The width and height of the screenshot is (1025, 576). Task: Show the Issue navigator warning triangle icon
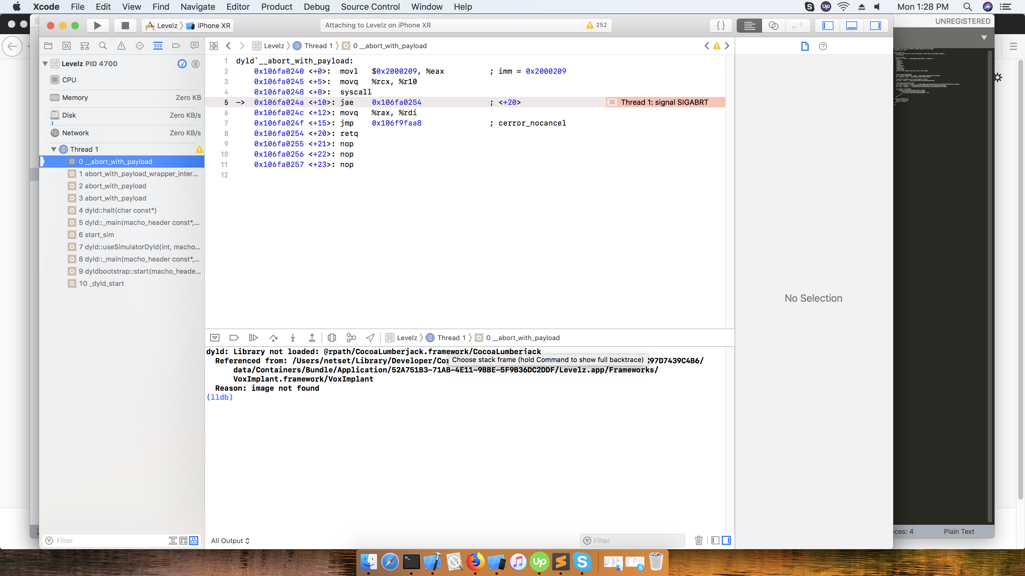tap(121, 46)
